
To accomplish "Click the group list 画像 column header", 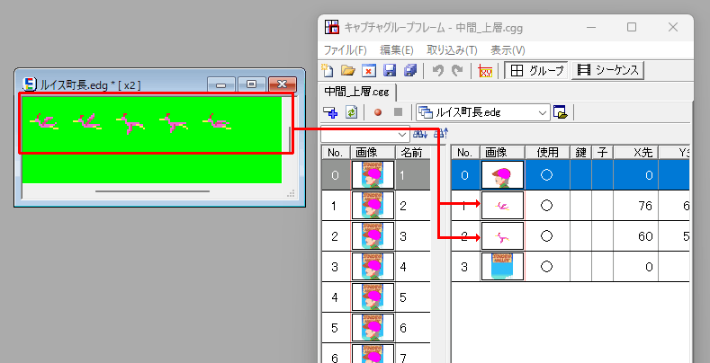I will click(x=373, y=153).
